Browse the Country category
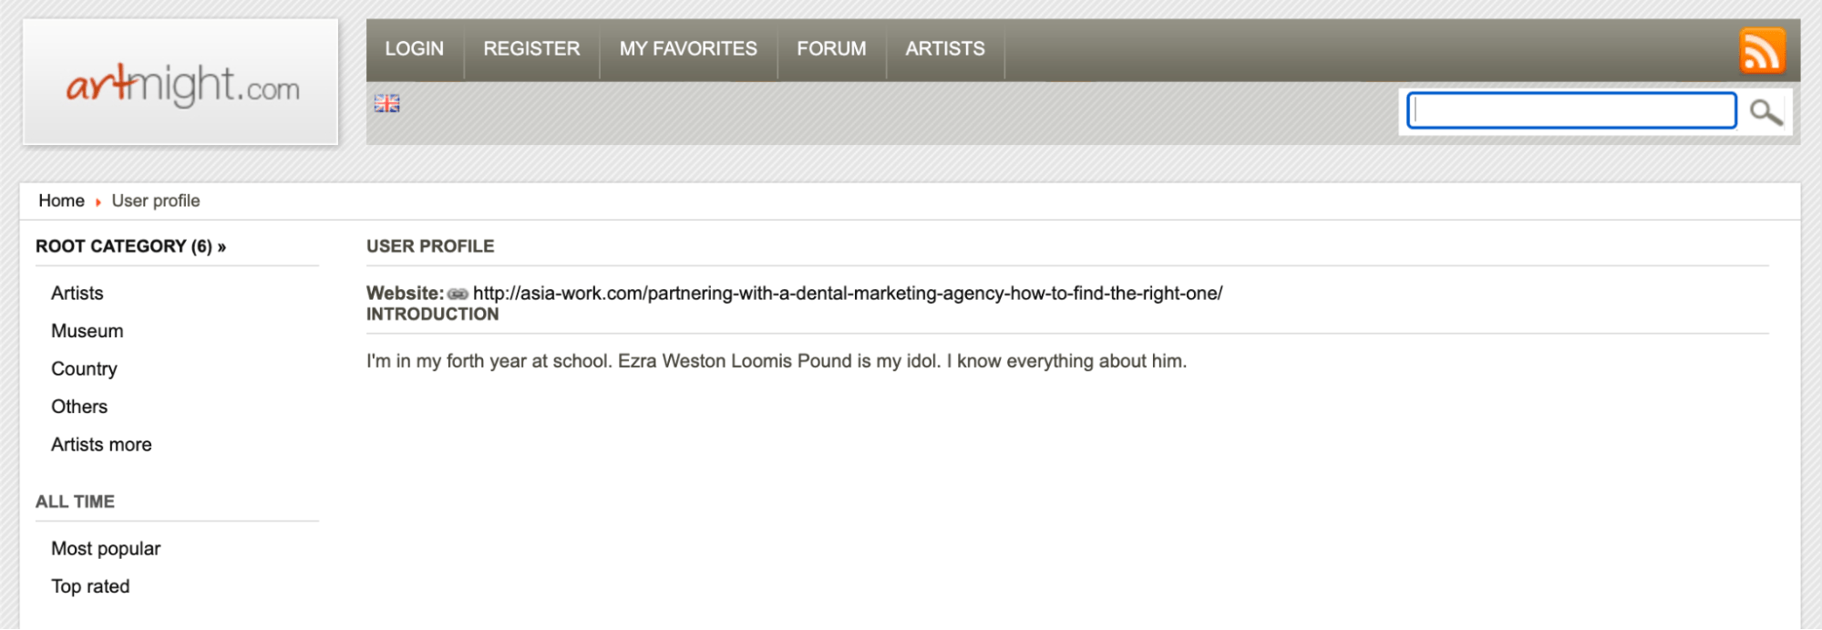The image size is (1822, 630). click(84, 369)
